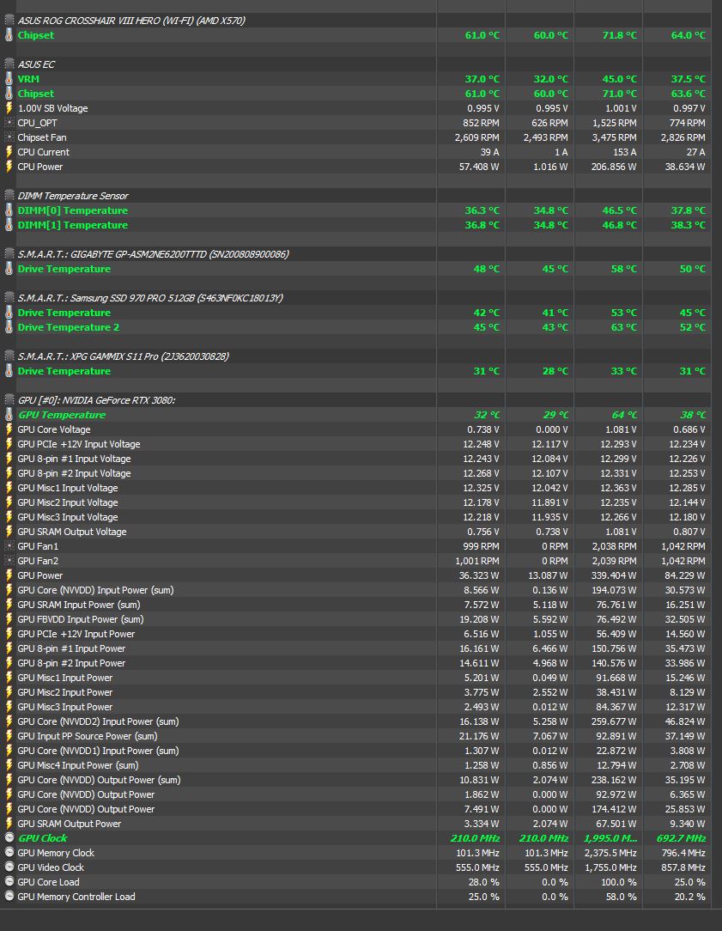Select the GPU FBVDD Input Power (sum) label
722x931 pixels.
click(81, 619)
